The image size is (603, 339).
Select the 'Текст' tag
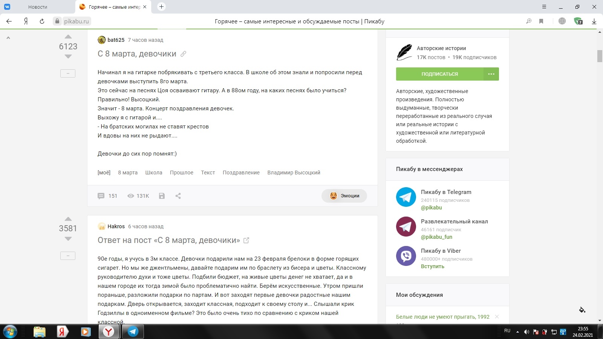(x=208, y=173)
